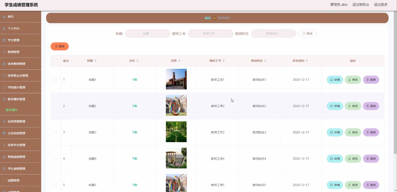Click the 教学课件管理 grid icon
The height and width of the screenshot is (192, 397).
tap(4, 99)
